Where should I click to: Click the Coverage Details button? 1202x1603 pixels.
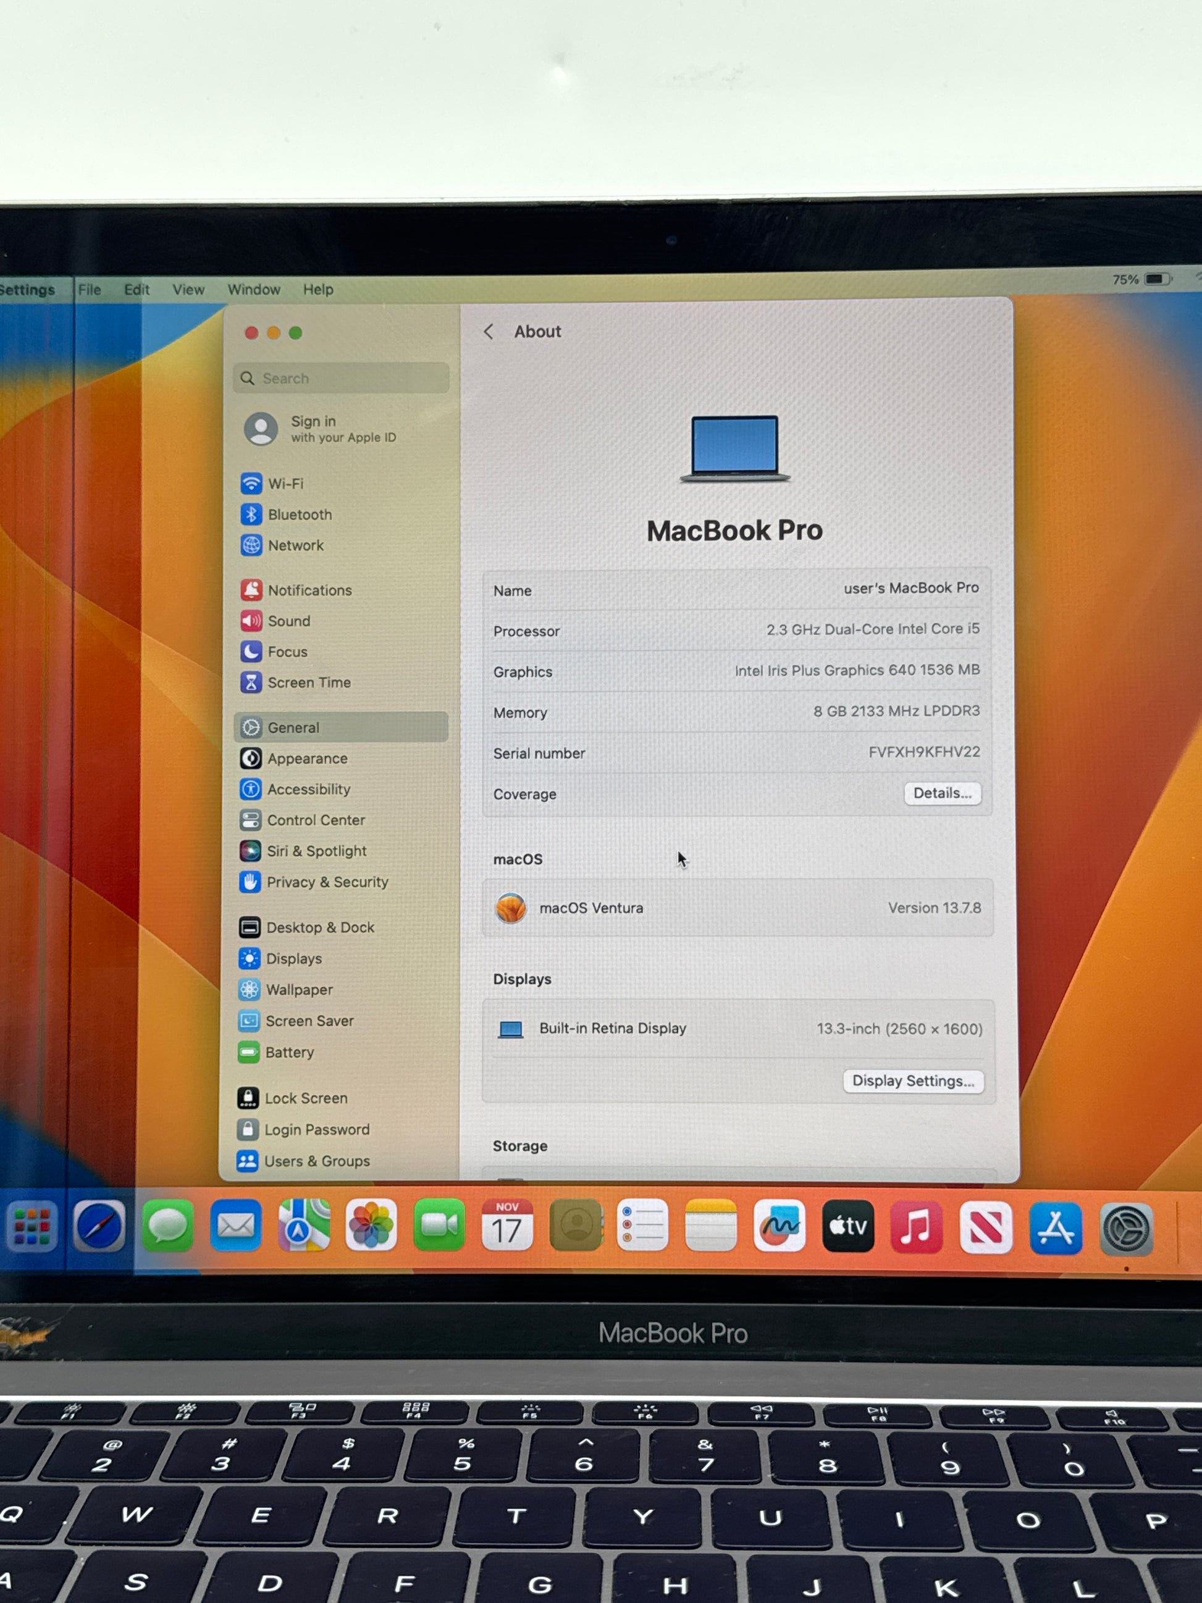tap(942, 794)
